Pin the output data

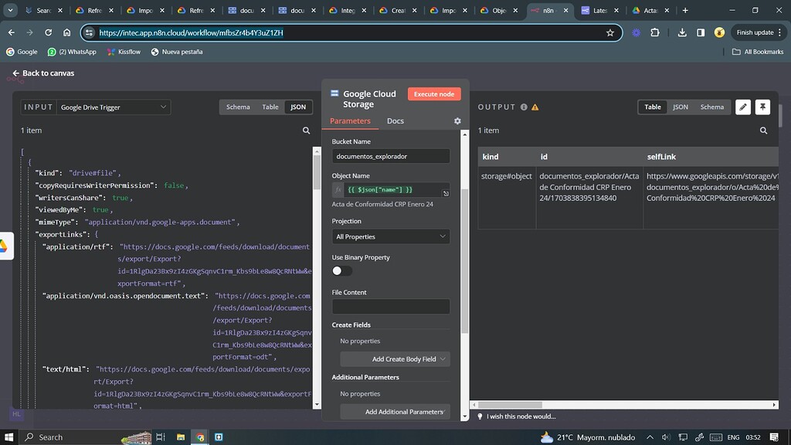[x=762, y=107]
